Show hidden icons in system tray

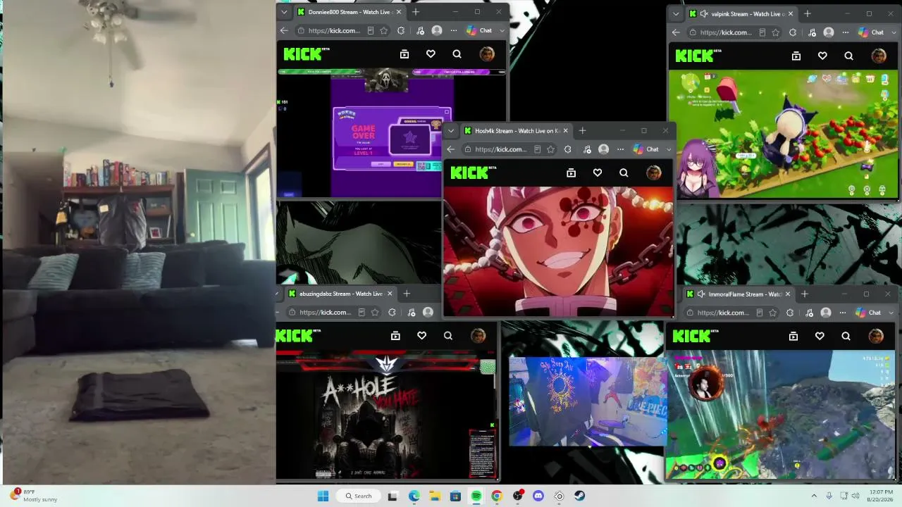(814, 496)
